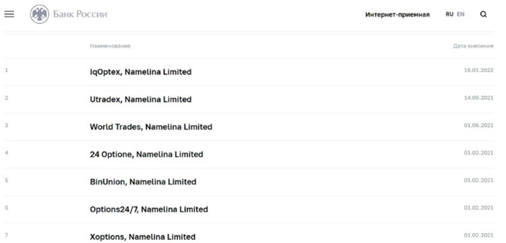The height and width of the screenshot is (243, 506).
Task: Open Utradex, Namelina Limited entry
Action: [140, 99]
